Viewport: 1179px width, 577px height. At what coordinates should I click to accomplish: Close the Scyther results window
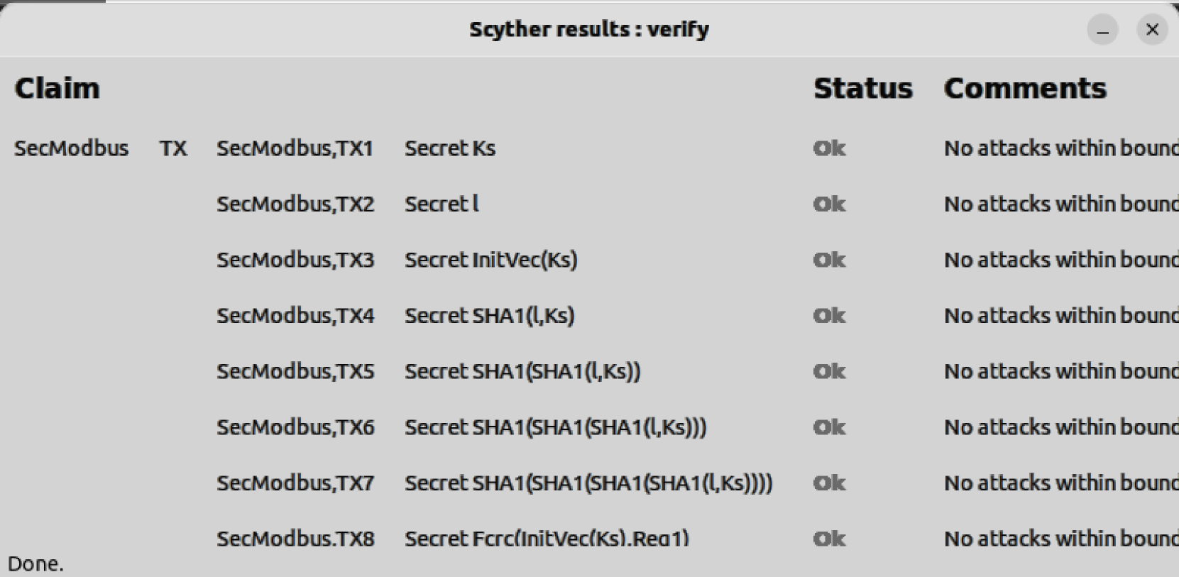[x=1151, y=30]
